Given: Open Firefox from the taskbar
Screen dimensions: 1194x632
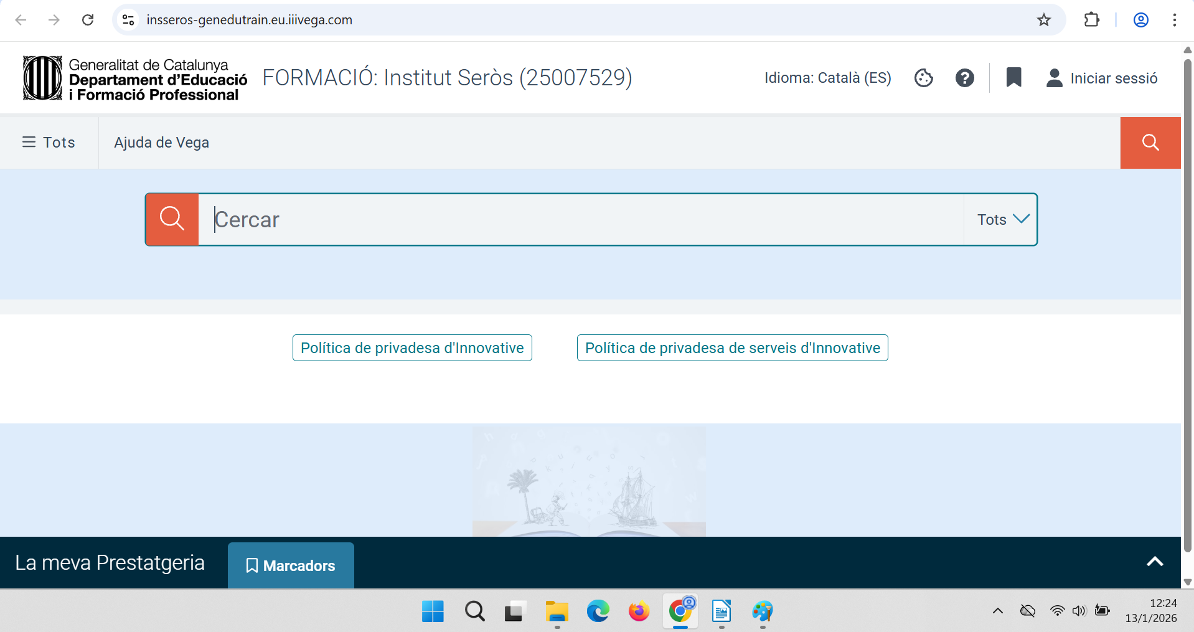Looking at the screenshot, I should coord(639,611).
